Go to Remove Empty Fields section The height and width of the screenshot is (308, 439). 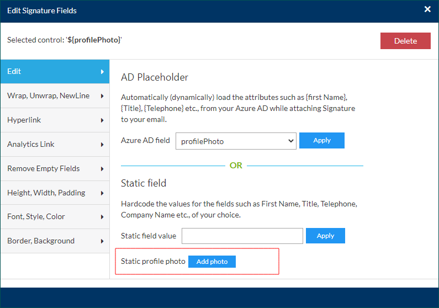(x=55, y=168)
